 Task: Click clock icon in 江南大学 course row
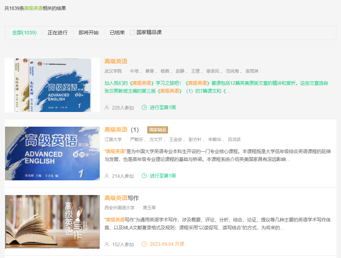[144, 176]
